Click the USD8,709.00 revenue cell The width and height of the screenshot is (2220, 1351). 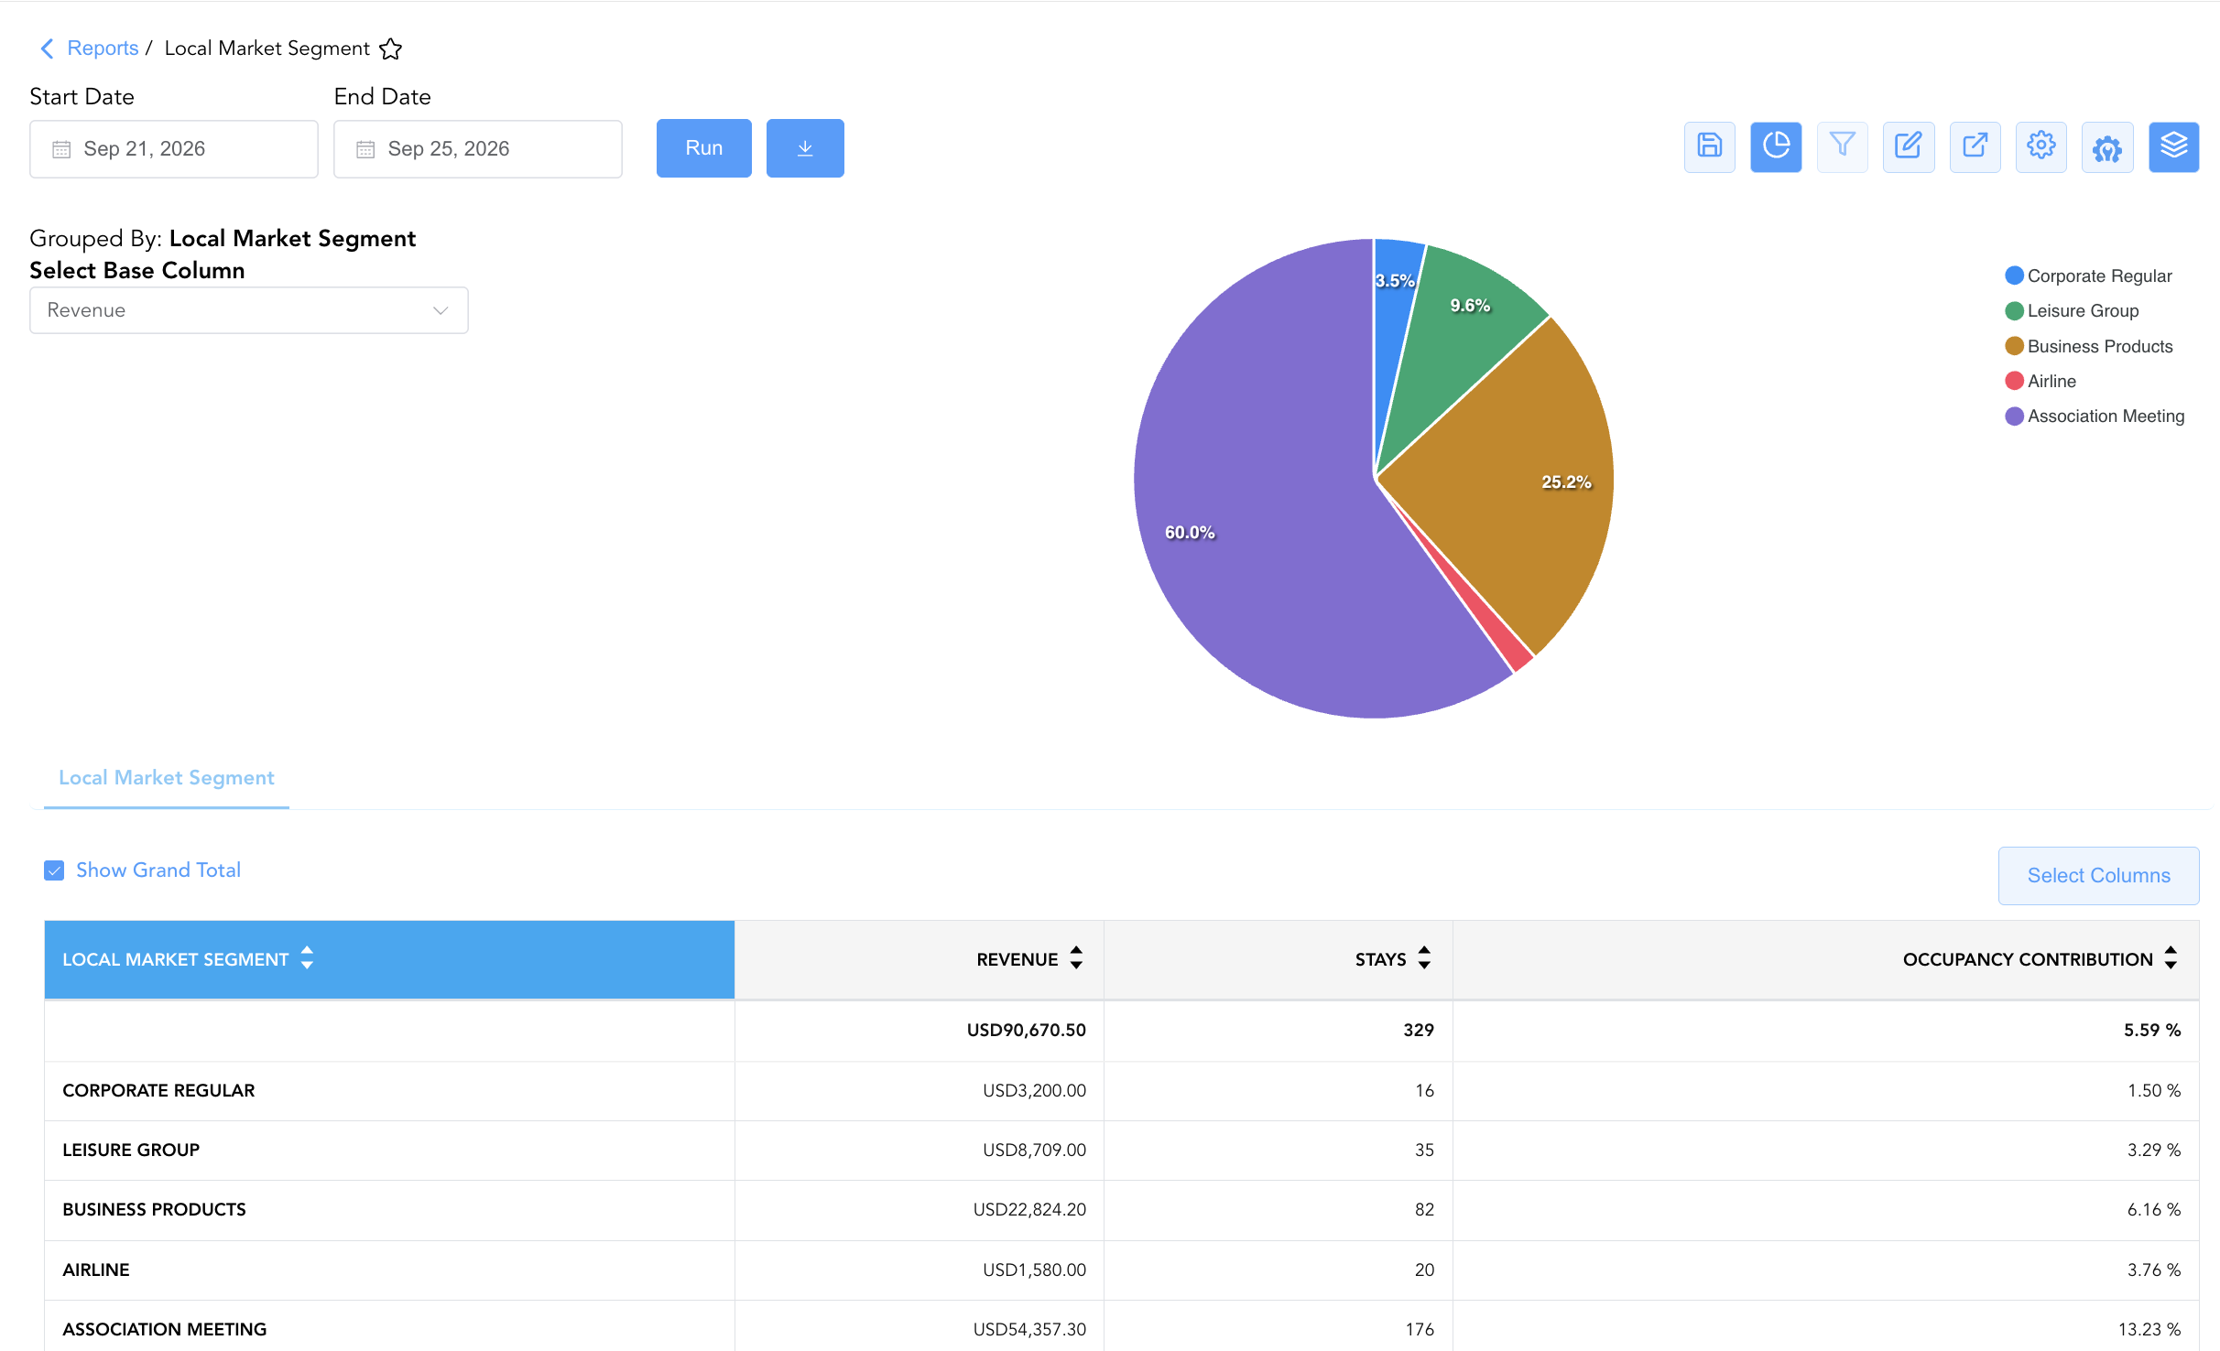920,1151
